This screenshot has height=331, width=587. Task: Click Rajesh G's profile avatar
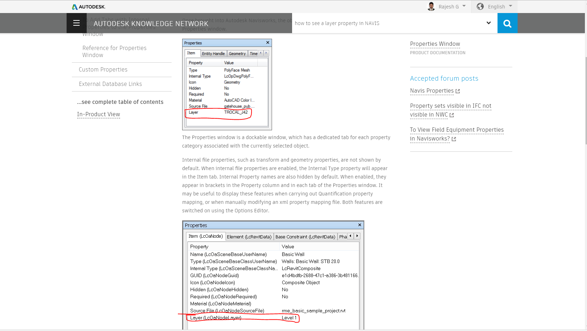click(431, 6)
